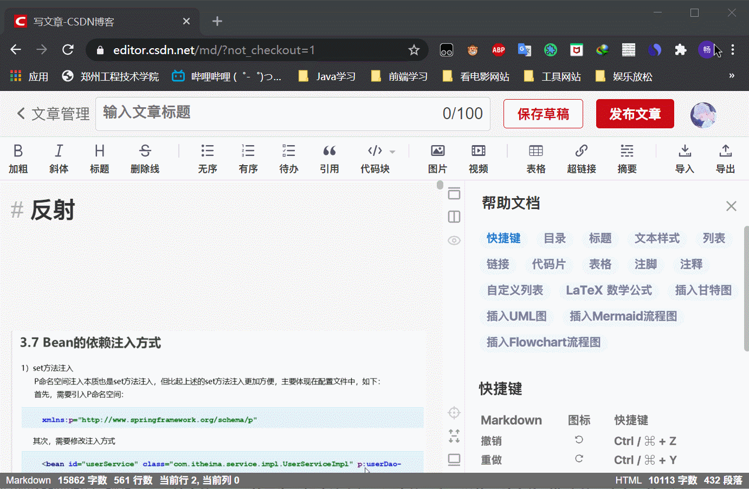The height and width of the screenshot is (489, 749).
Task: Insert unordered list 无序
Action: [x=207, y=159]
